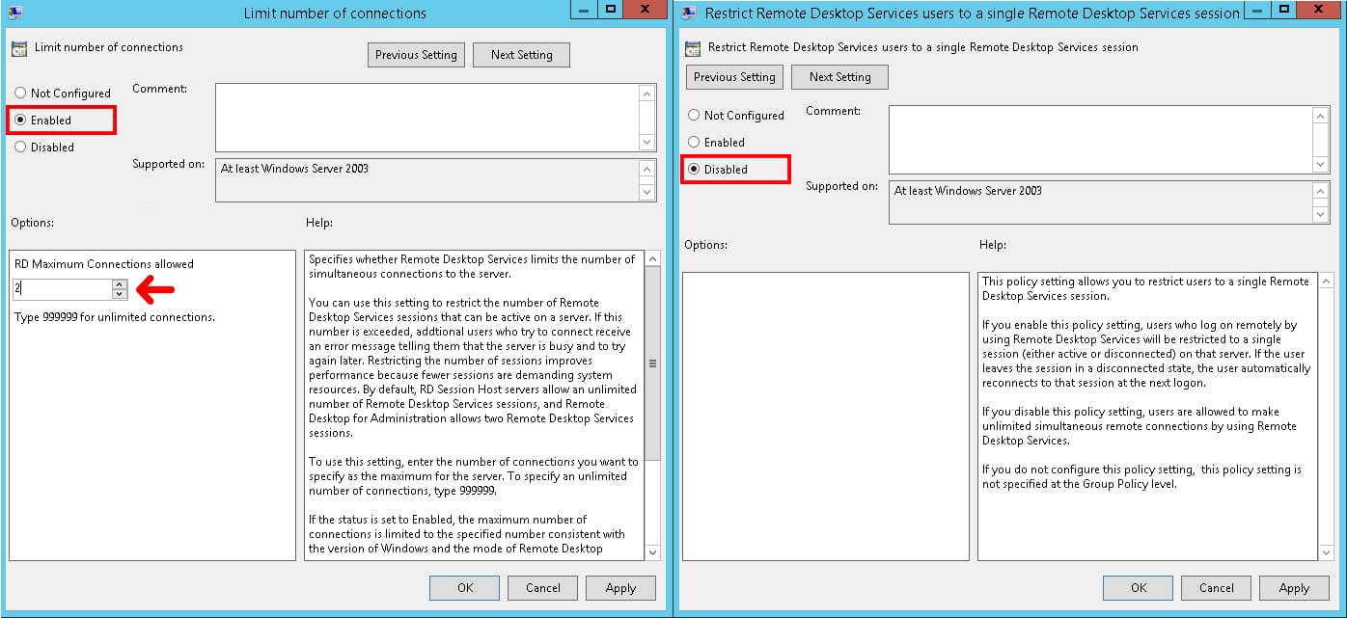The height and width of the screenshot is (618, 1347).
Task: Select Enabled radio in Limit connections dialog
Action: coord(20,121)
